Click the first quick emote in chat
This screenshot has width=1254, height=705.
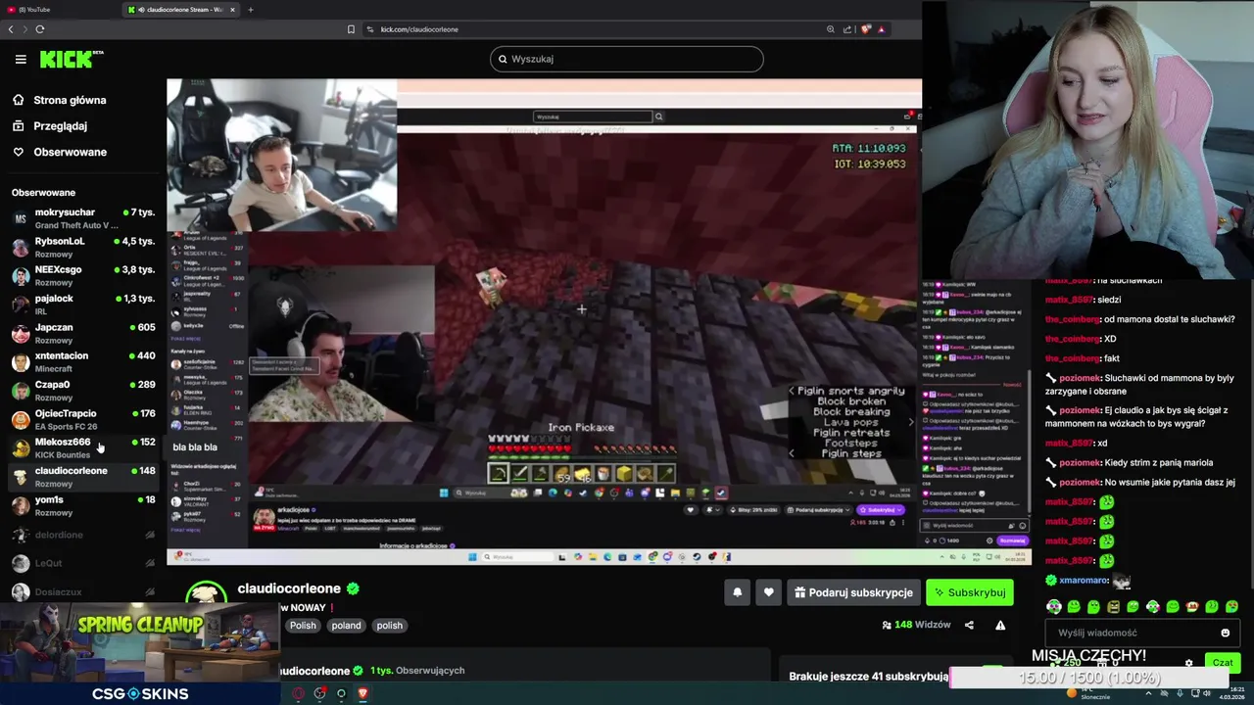(1054, 607)
